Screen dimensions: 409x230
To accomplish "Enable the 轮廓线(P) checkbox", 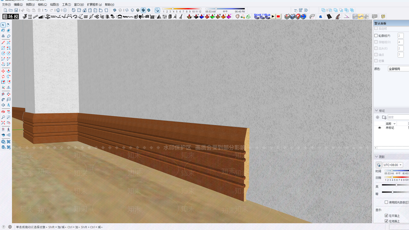I will point(376,36).
